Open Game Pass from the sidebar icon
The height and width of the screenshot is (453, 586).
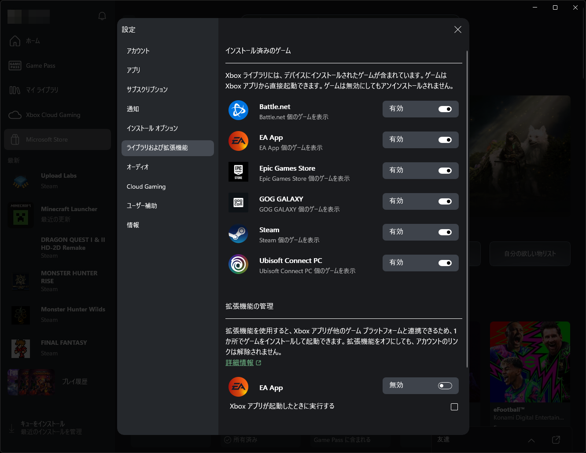click(x=15, y=65)
